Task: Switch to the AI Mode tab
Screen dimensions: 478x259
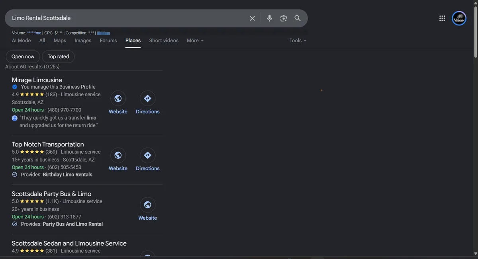Action: (x=22, y=41)
